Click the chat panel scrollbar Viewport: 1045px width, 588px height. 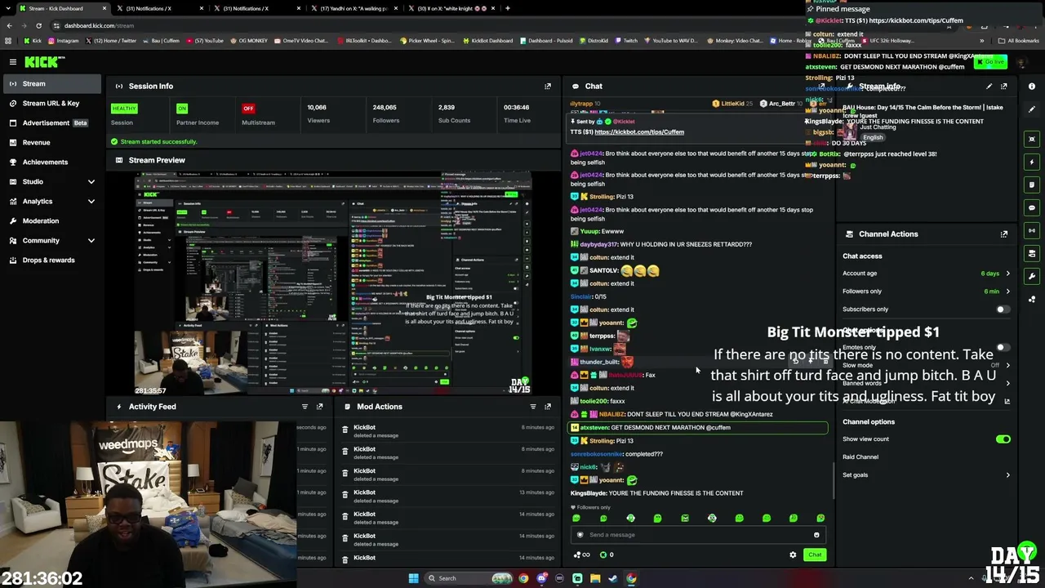coord(833,480)
